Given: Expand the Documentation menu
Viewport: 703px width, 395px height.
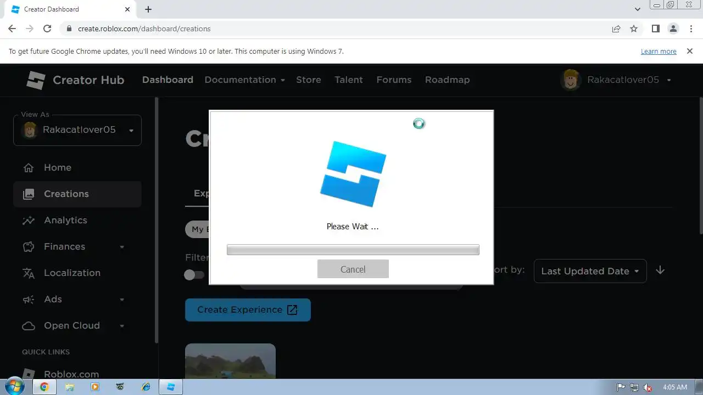Looking at the screenshot, I should pyautogui.click(x=244, y=80).
